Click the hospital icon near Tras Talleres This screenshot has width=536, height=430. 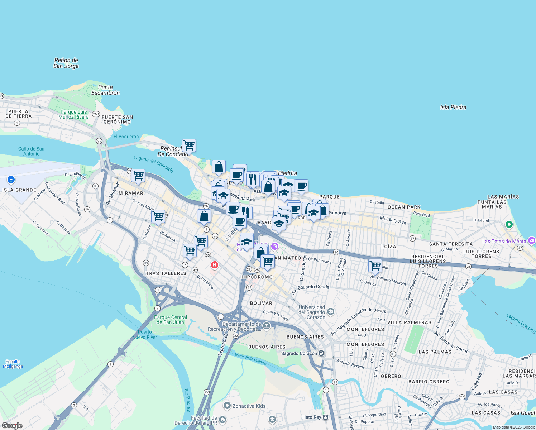[x=214, y=264]
